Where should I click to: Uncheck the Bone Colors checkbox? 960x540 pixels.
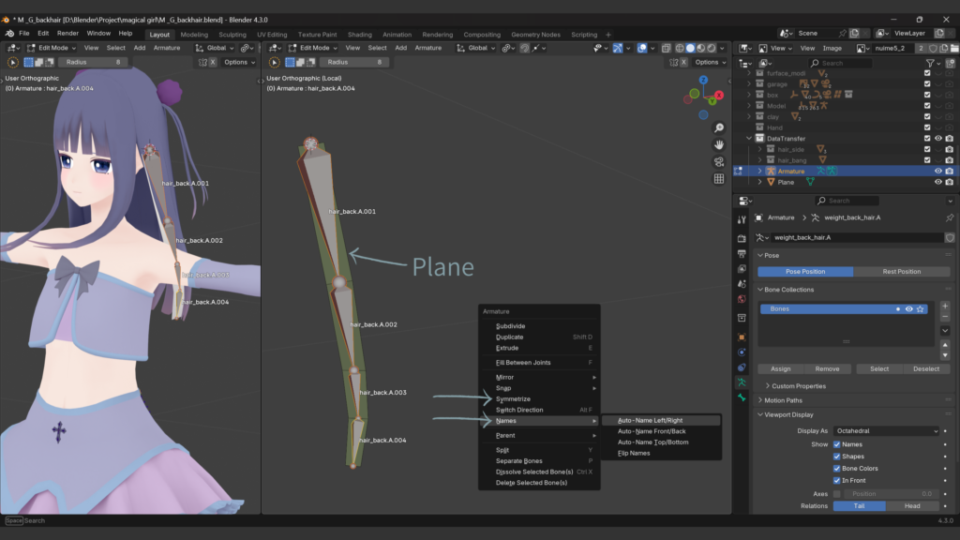tap(838, 468)
